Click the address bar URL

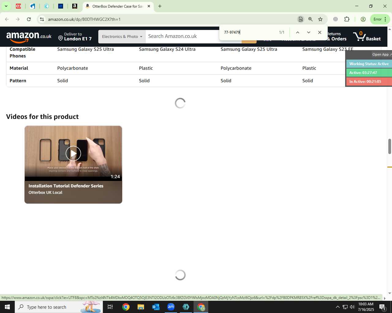[84, 19]
